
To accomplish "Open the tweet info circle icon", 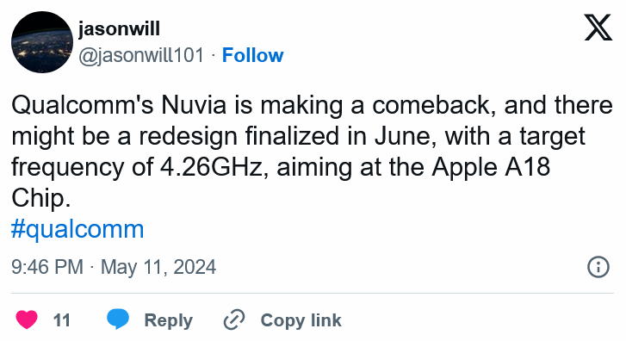I will pyautogui.click(x=598, y=267).
